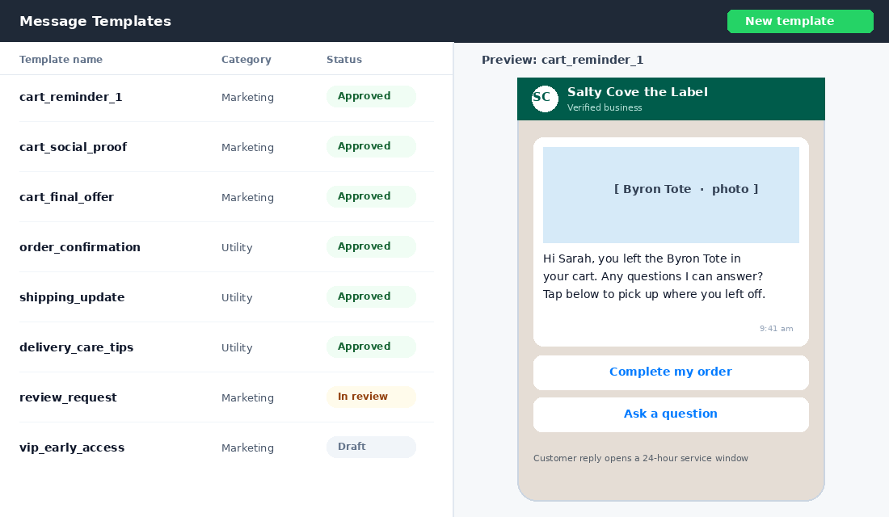Viewport: 889px width, 517px height.
Task: Click Utility category of delivery_care_tips
Action: coord(237,347)
